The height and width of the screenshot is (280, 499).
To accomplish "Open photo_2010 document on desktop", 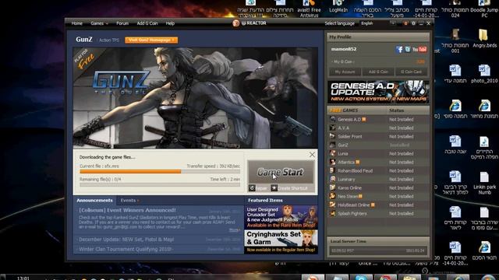I will pos(484,74).
